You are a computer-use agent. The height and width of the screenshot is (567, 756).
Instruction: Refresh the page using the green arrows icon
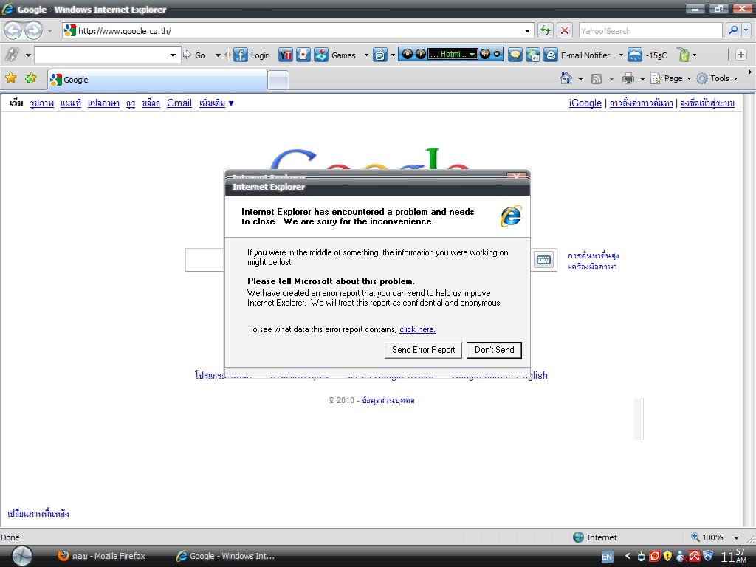[546, 31]
